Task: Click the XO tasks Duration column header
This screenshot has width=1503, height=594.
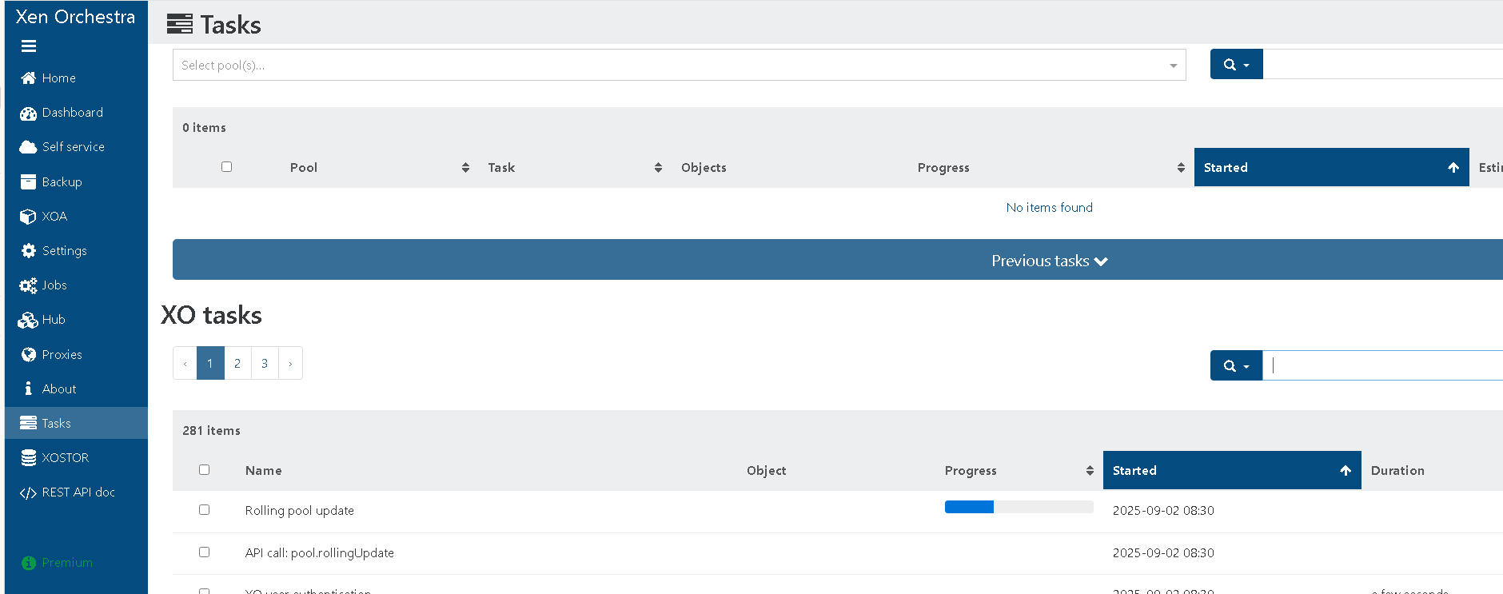Action: click(x=1397, y=471)
